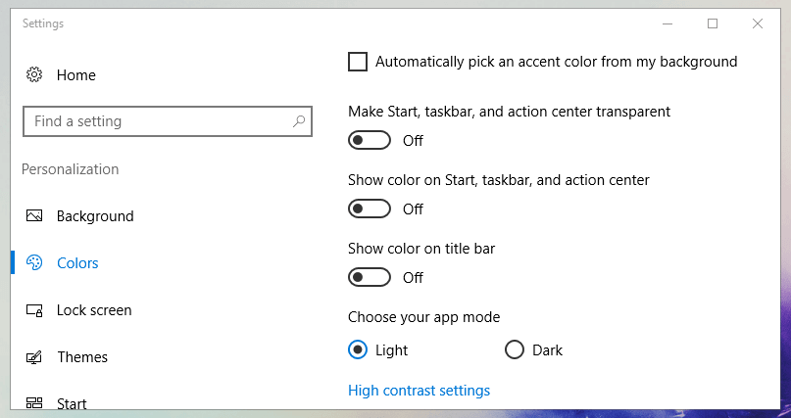Image resolution: width=791 pixels, height=418 pixels.
Task: Click the Themes brush-and-monitor icon
Action: pyautogui.click(x=34, y=357)
